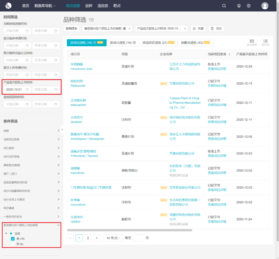Click 有其它参与企业 in the trazodone row
The image size is (279, 259).
pos(179,175)
